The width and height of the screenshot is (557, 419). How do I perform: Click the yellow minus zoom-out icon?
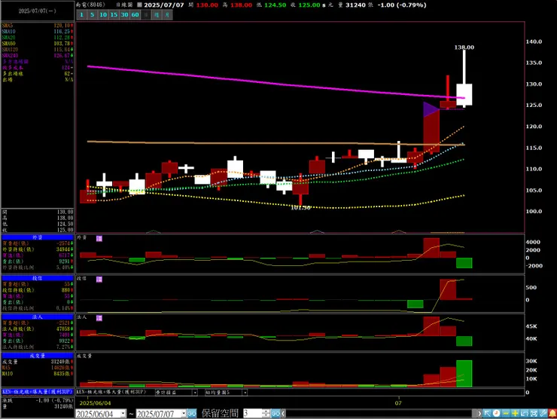tap(506, 414)
